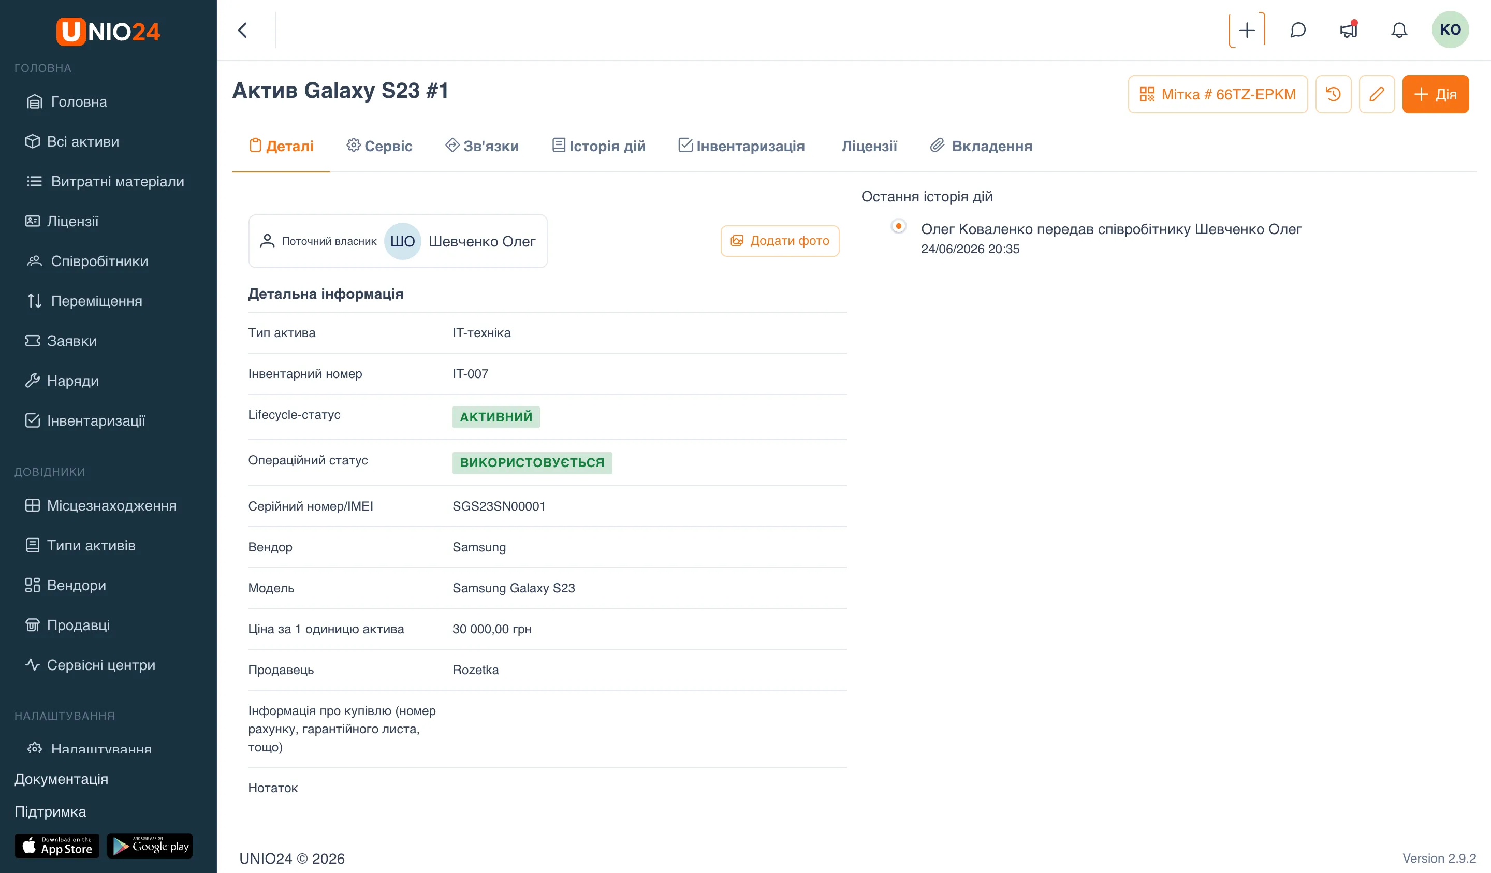The image size is (1491, 873).
Task: Click the price value 30 000,00 грн
Action: (492, 629)
